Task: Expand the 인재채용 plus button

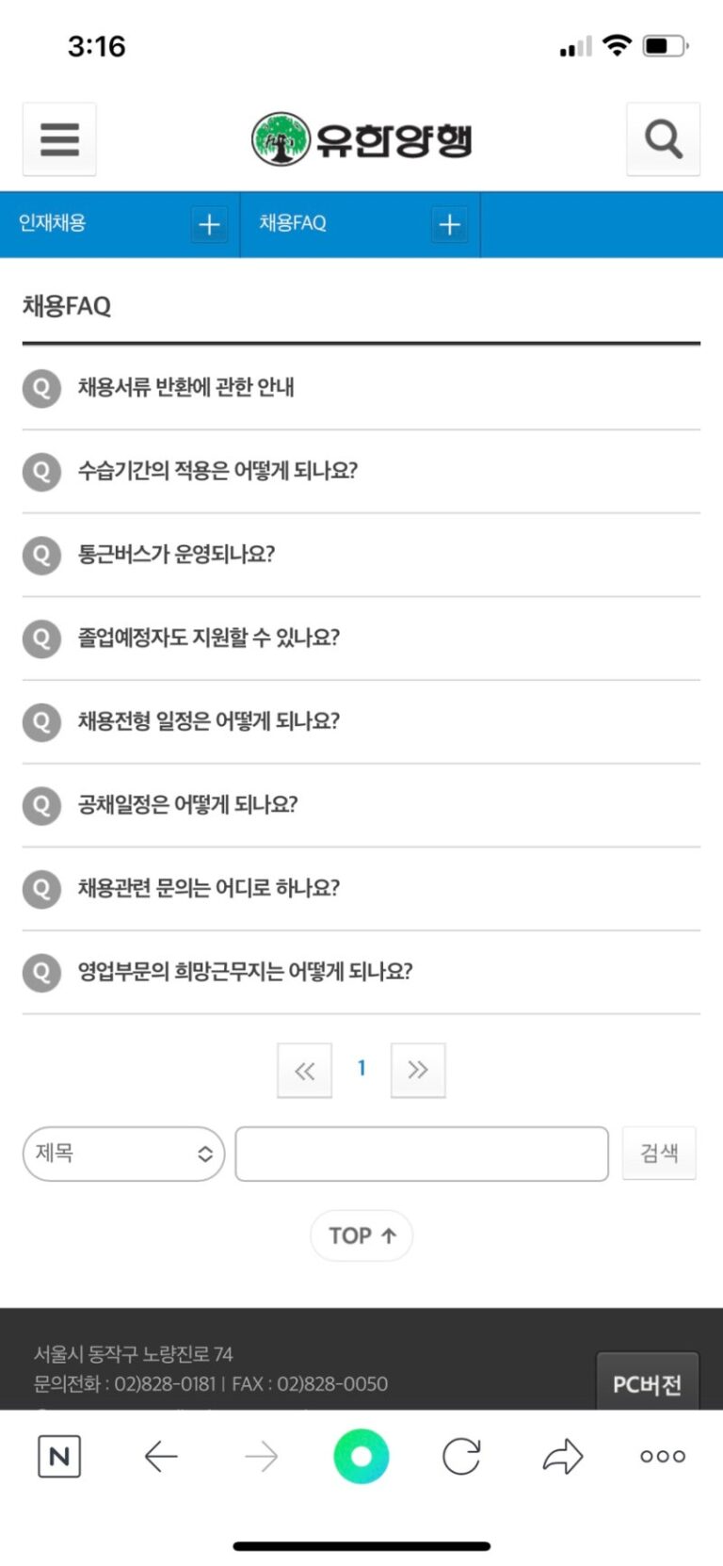Action: [209, 224]
